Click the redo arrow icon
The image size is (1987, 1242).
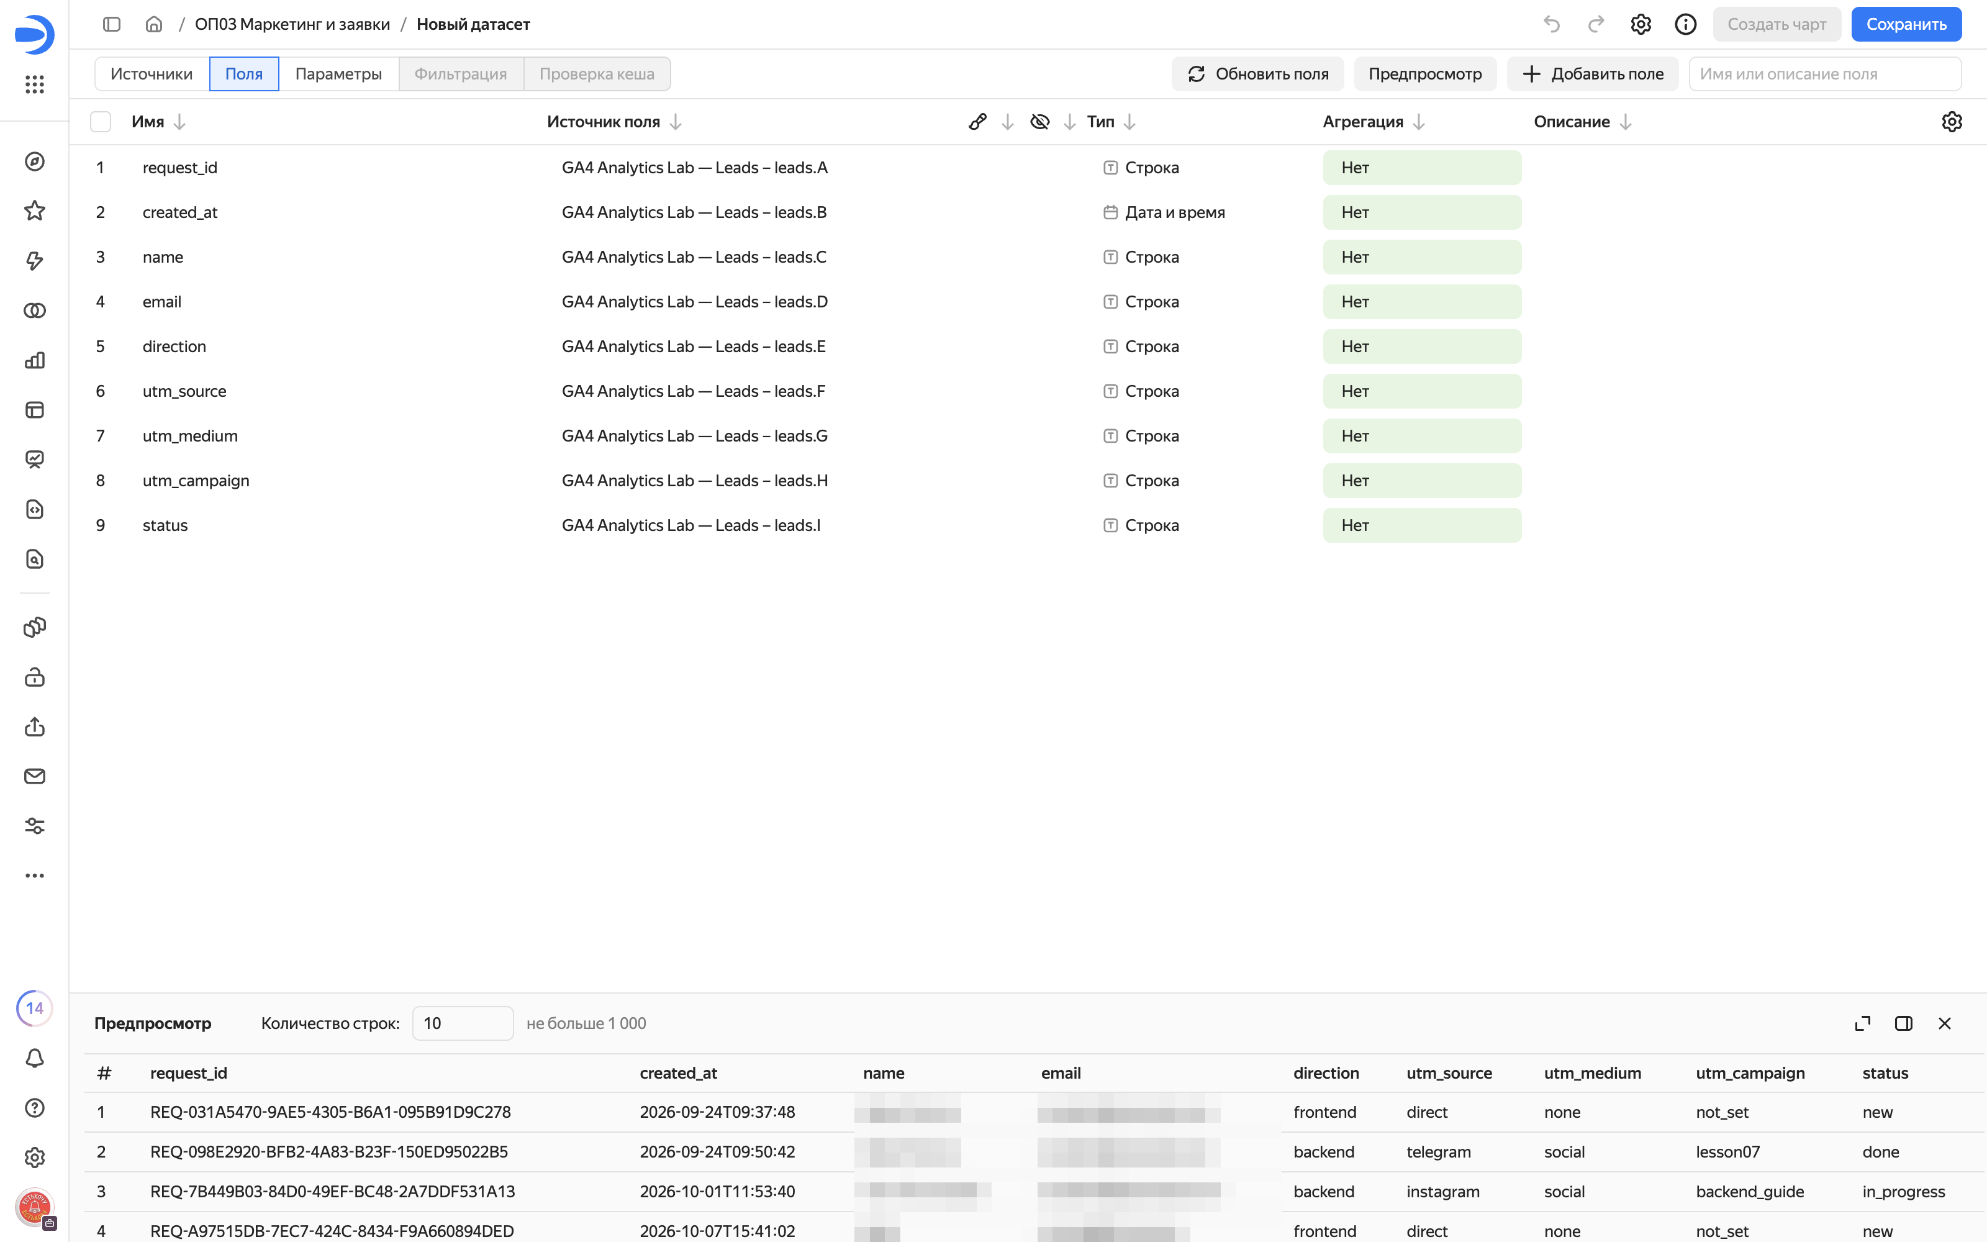[x=1595, y=25]
